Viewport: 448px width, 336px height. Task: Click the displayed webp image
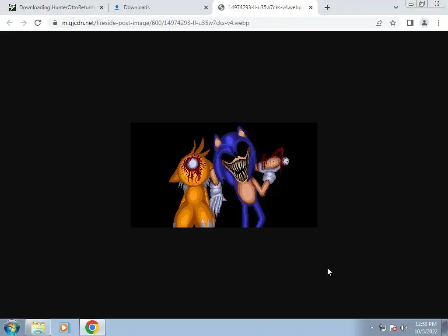[x=224, y=175]
